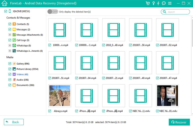Uncheck the Gallery (996) checkbox
The image size is (193, 127).
point(10,63)
